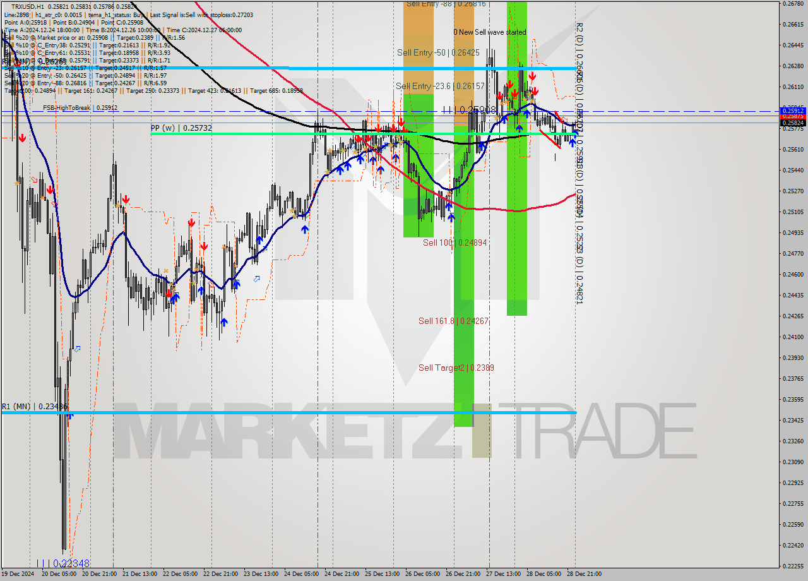Screen dimensions: 808x581
Task: Click the 21 Dec 13:00 time axis label
Action: 140,574
